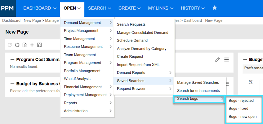Open the DASHBOARD dropdown menu

click(40, 8)
